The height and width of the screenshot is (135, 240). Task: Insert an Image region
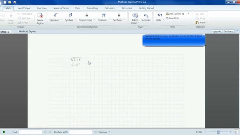(x=23, y=22)
